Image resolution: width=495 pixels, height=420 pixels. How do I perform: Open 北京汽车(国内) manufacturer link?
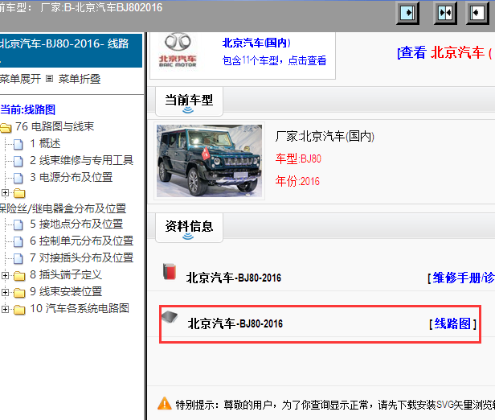pos(256,43)
